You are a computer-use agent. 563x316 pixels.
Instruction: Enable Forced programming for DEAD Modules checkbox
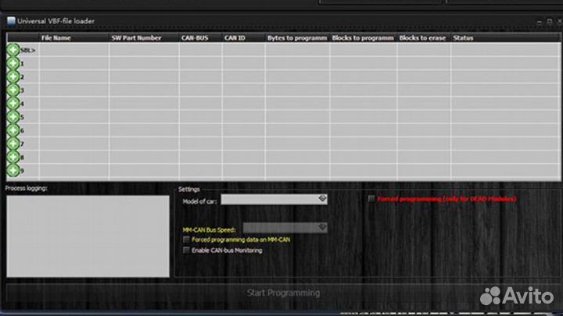click(371, 199)
